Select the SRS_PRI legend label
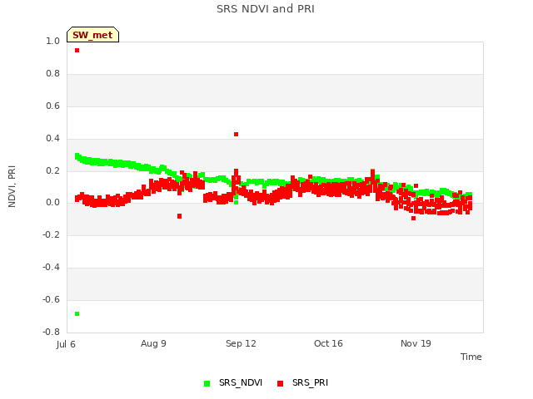This screenshot has width=533, height=399. tap(310, 382)
